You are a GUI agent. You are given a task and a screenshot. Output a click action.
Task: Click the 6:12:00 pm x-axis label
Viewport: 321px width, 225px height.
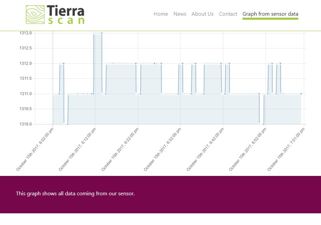(77, 150)
